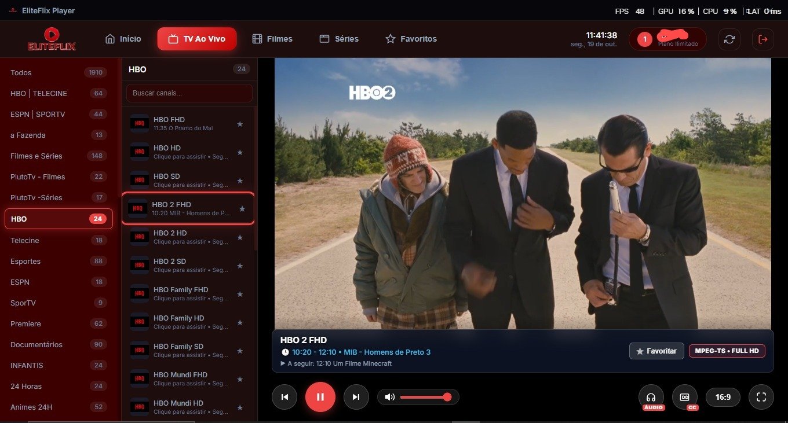Select the Todos category
The width and height of the screenshot is (788, 423).
tap(58, 72)
